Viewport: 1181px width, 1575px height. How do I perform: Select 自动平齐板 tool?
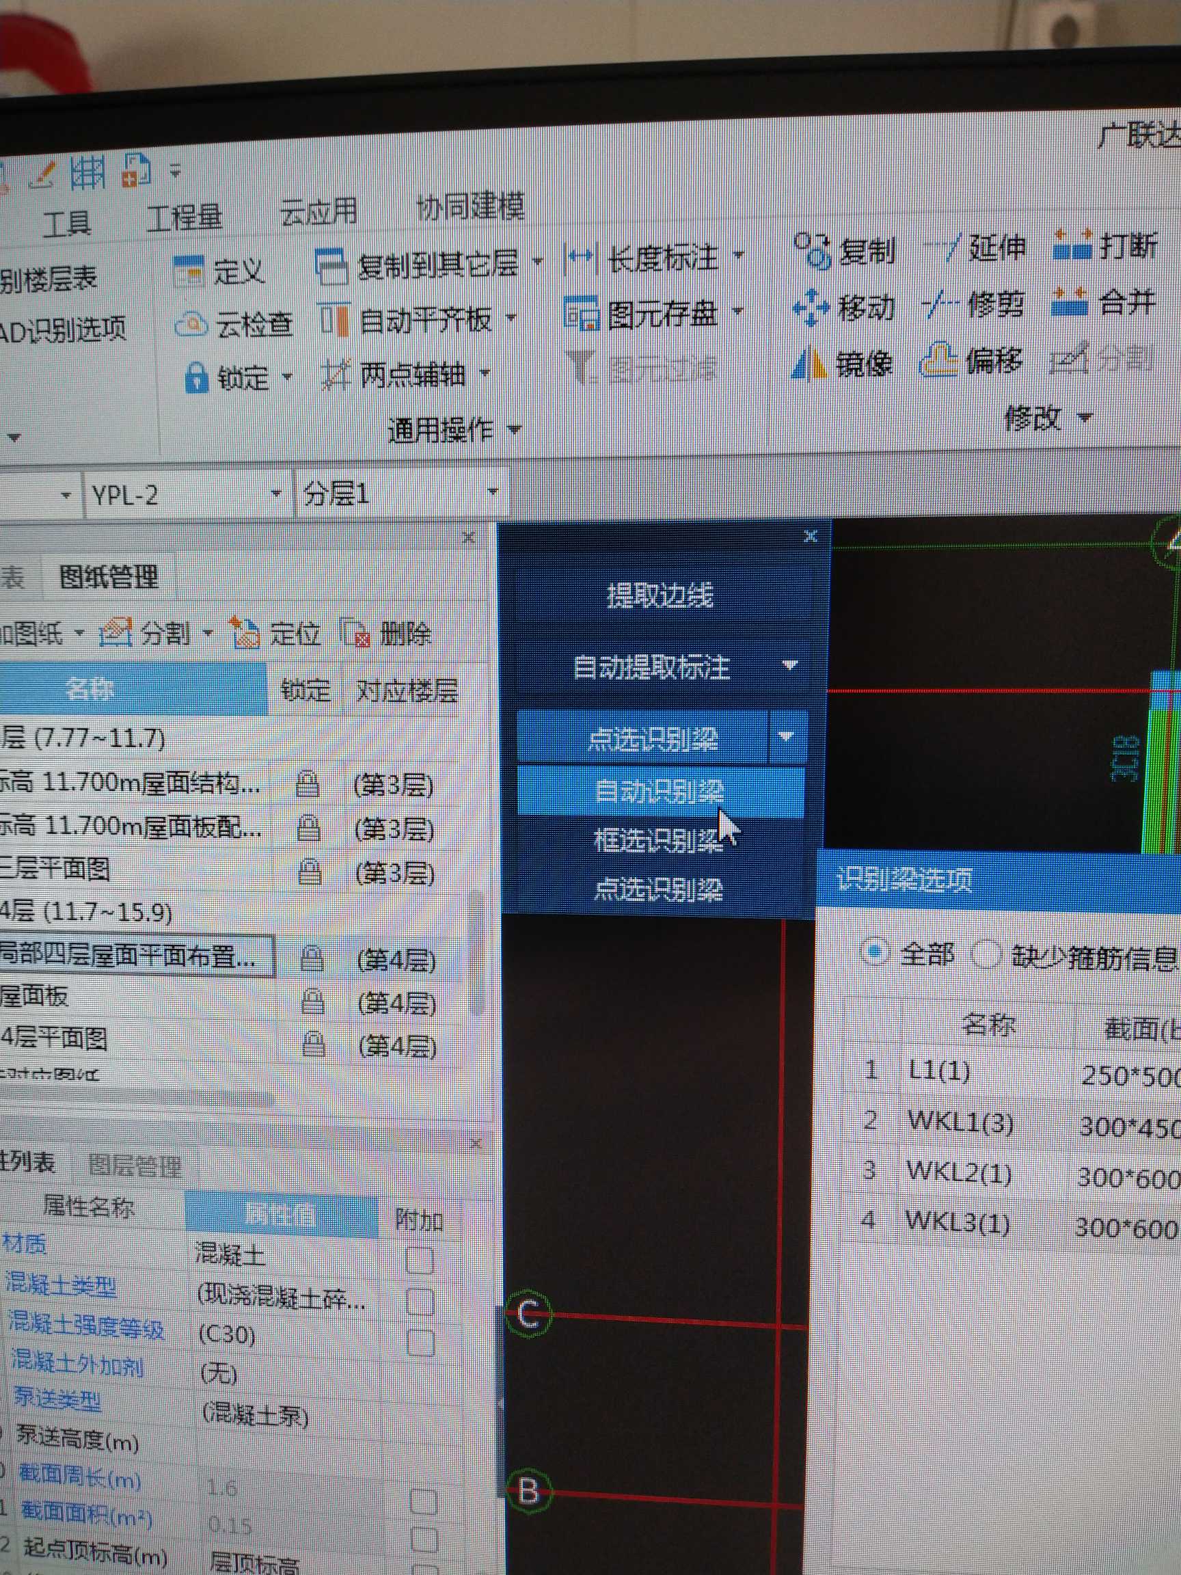(406, 320)
